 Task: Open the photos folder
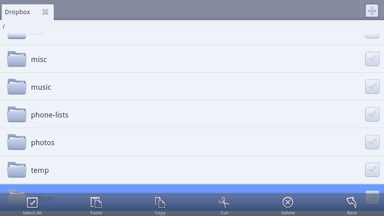tap(192, 142)
